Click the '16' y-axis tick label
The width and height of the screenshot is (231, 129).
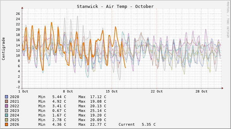(x=18, y=40)
